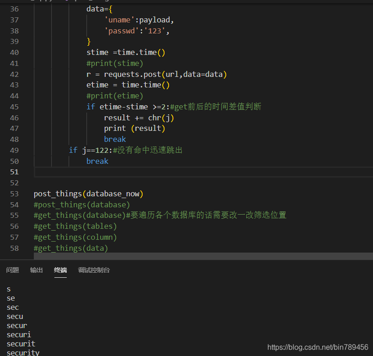Click the comment '#get_things(data)'
The image size is (373, 356).
71,248
